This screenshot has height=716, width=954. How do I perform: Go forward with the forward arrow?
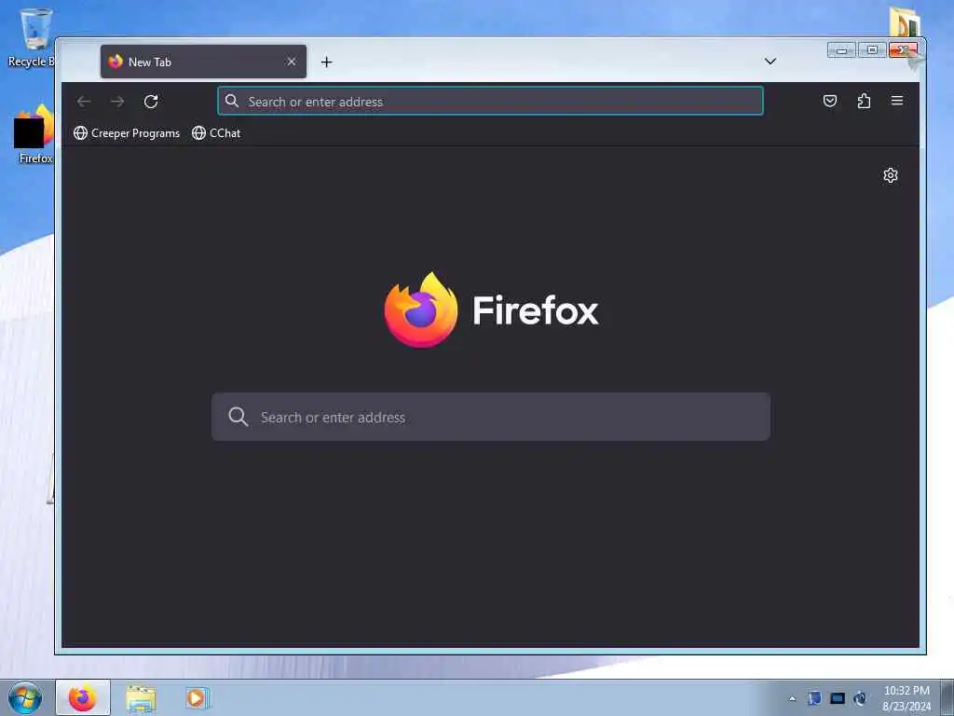coord(117,102)
